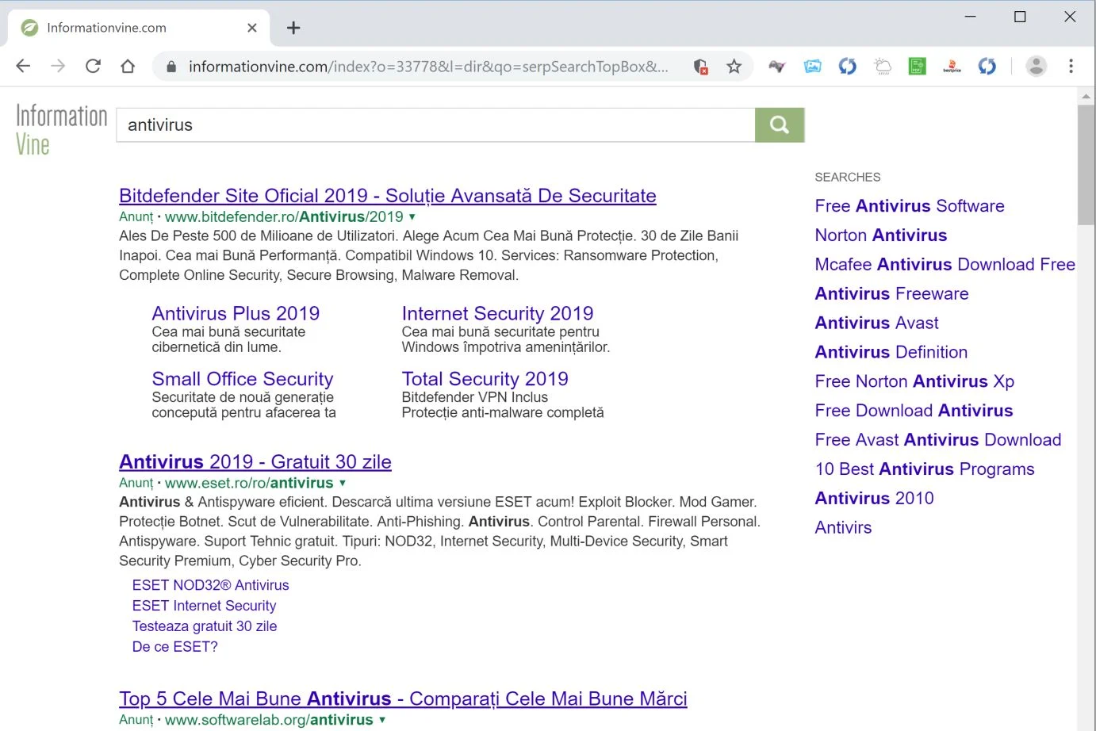Search Antivirus Freeware
The width and height of the screenshot is (1096, 731).
coord(891,294)
